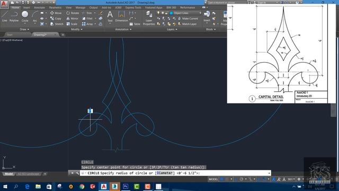Select the Model layout tab
The image size is (339, 191).
click(8, 174)
